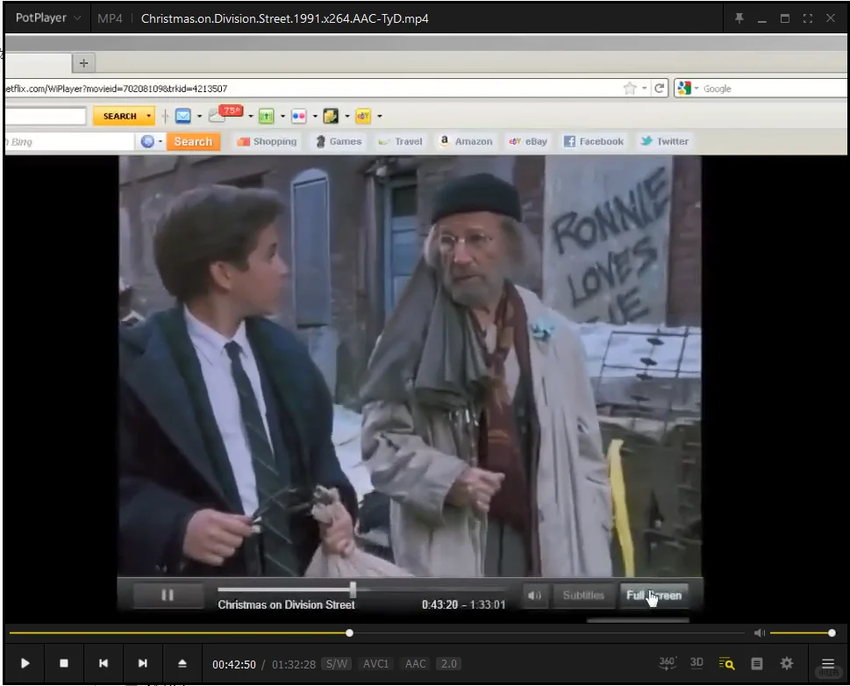
Task: Open Facebook link in Bing toolbar
Action: pos(594,141)
